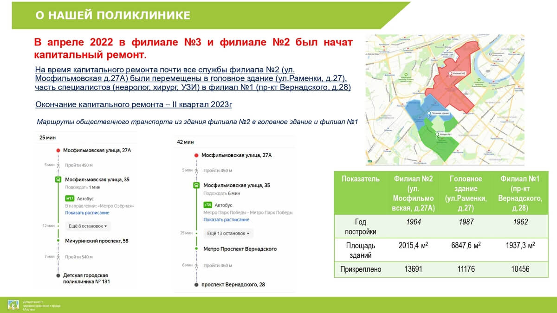Screen dimensions: 557x313
Task: Click 'Мосфильмовская улица, 35' in the 42 мин route
Action: 237,185
